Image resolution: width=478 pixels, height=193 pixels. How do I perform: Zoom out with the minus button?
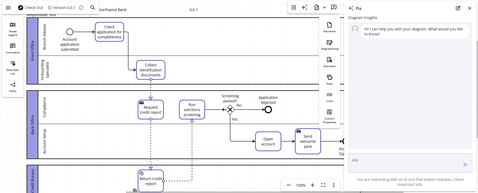(289, 185)
